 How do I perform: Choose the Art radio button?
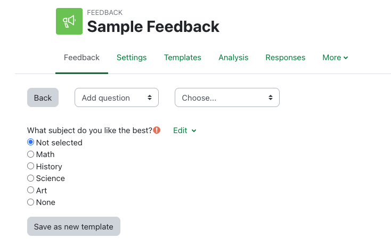point(31,190)
